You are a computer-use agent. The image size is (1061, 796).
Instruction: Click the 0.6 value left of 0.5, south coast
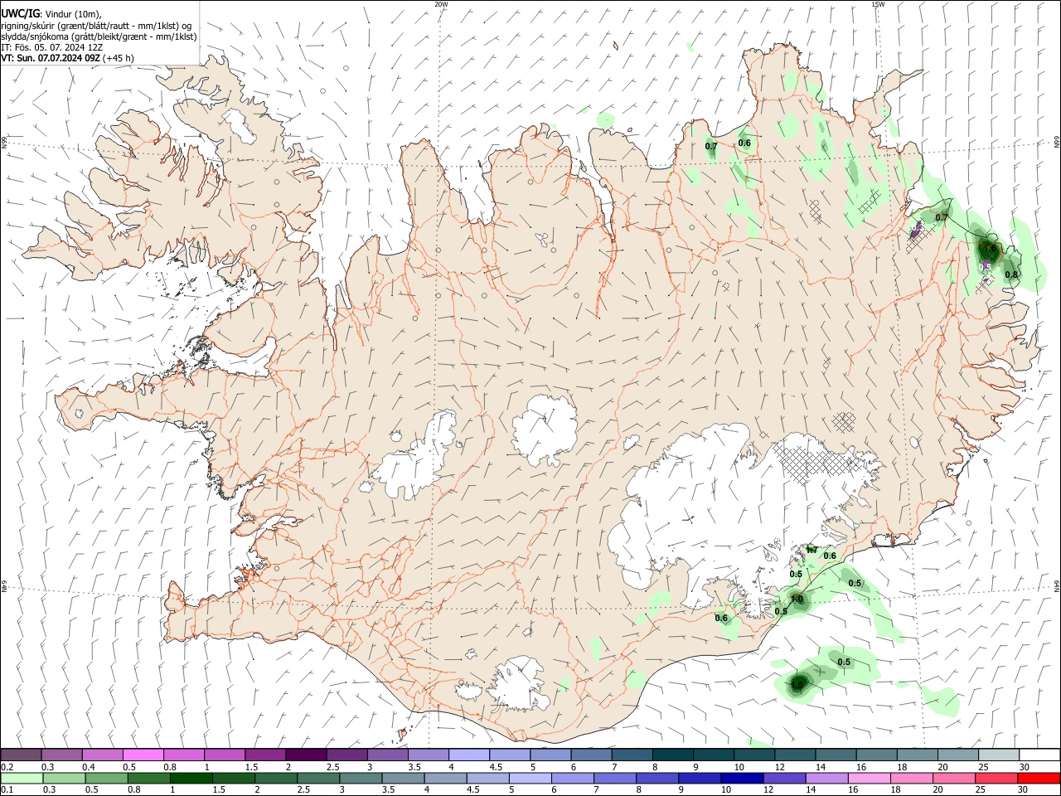point(721,618)
